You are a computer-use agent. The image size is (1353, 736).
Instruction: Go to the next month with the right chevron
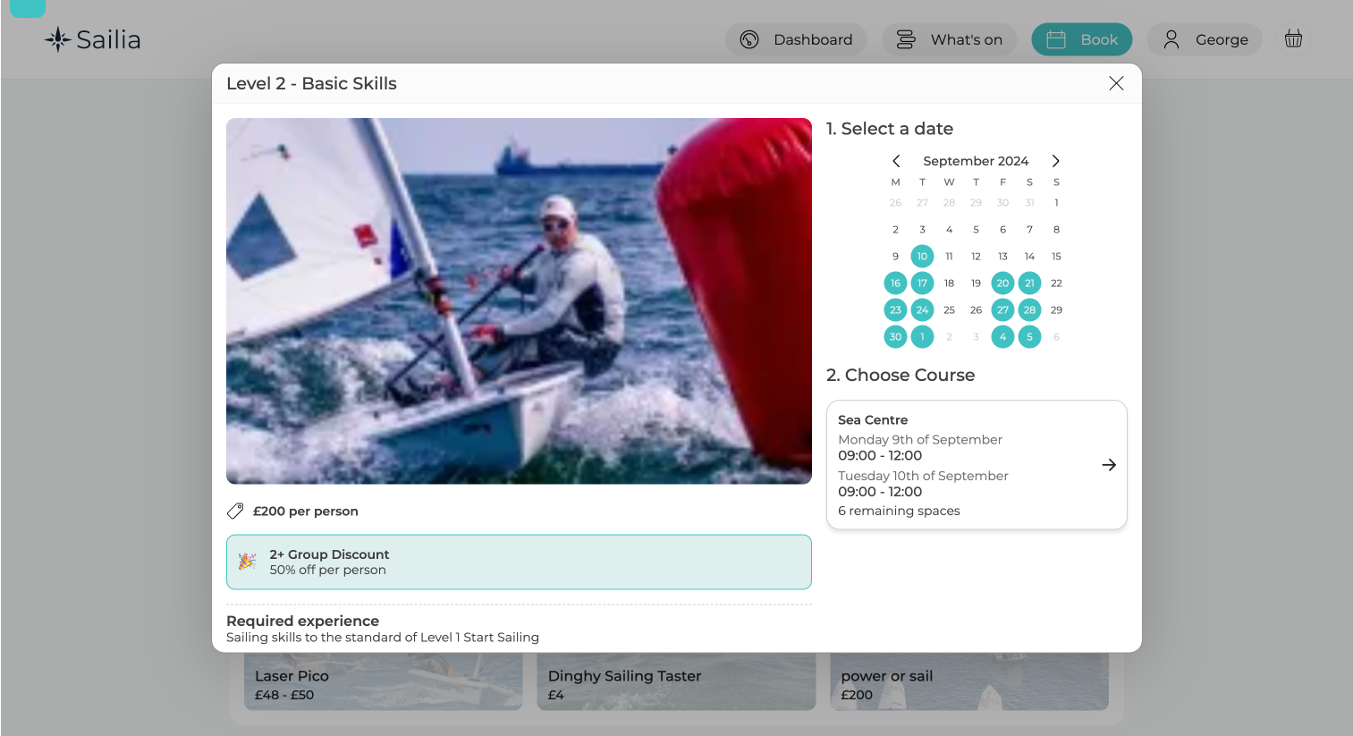coord(1055,161)
